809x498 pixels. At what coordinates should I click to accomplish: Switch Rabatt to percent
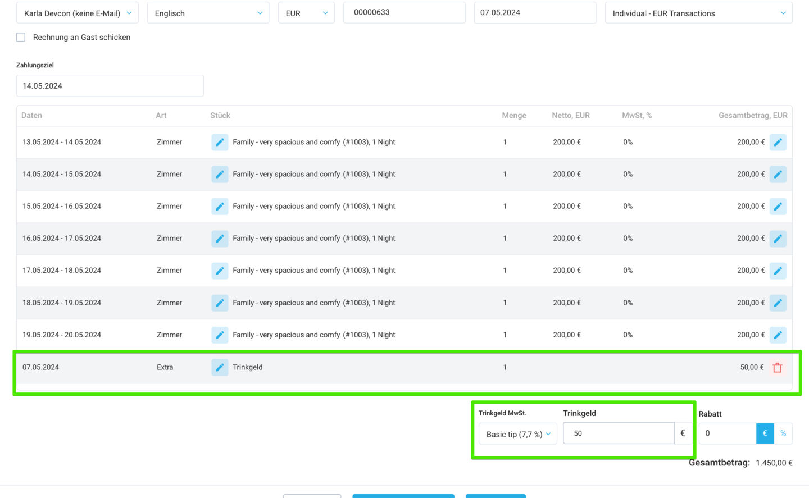(x=783, y=433)
